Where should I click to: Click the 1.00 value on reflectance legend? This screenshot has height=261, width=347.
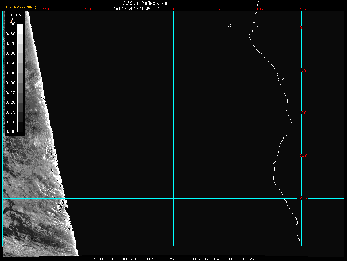pyautogui.click(x=10, y=24)
